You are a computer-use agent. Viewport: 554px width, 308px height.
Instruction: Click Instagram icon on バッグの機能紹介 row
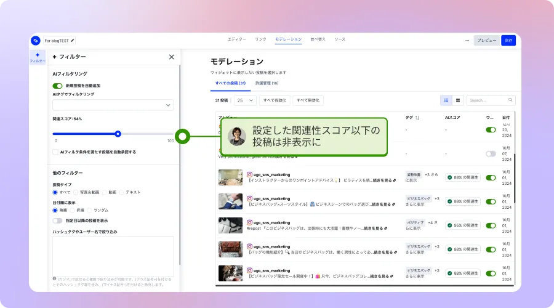(x=249, y=246)
